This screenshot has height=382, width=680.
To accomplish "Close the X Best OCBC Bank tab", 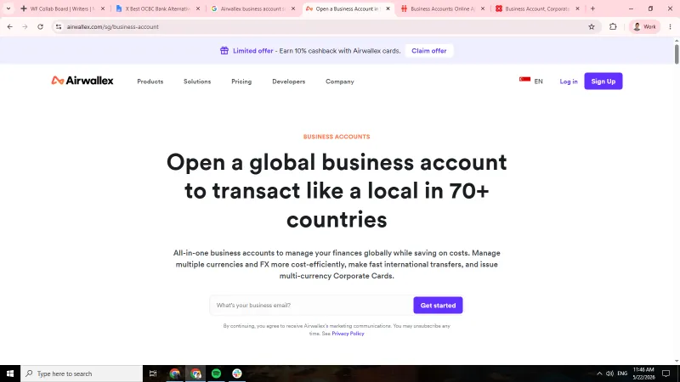I will tap(198, 8).
